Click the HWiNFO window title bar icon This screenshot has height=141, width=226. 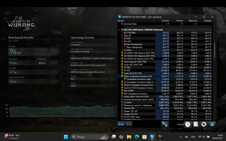pyautogui.click(x=120, y=17)
